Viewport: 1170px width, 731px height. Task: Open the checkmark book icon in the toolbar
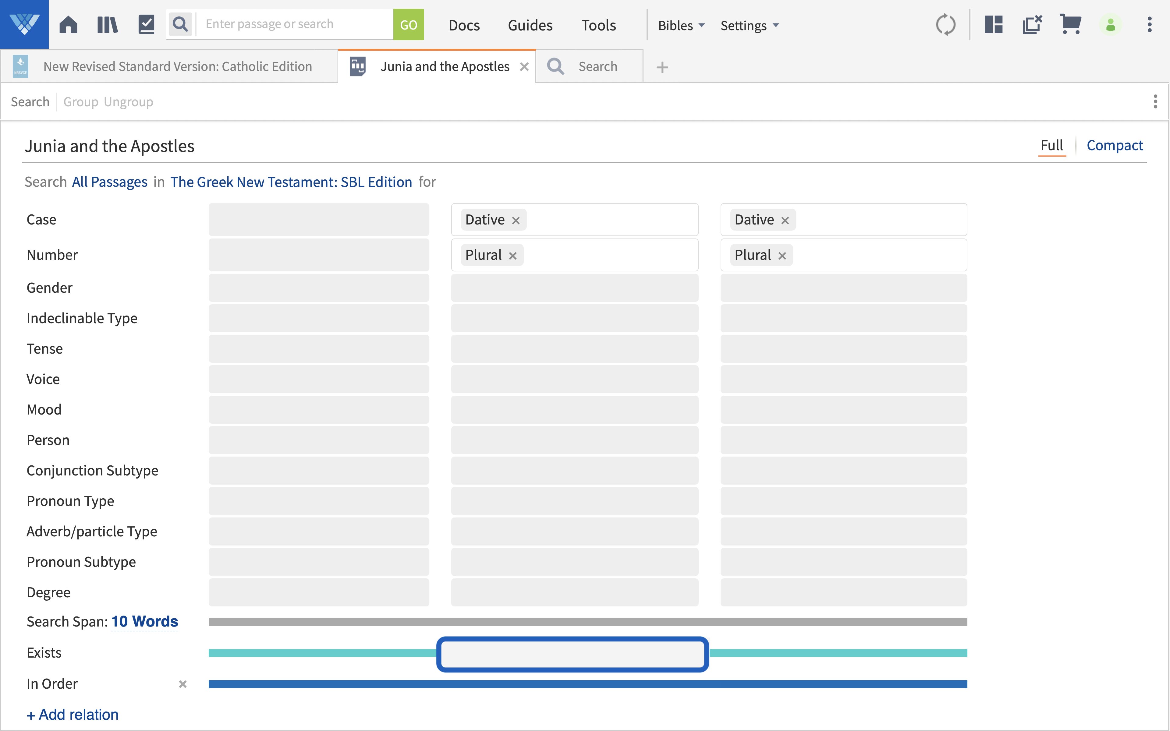(x=146, y=24)
